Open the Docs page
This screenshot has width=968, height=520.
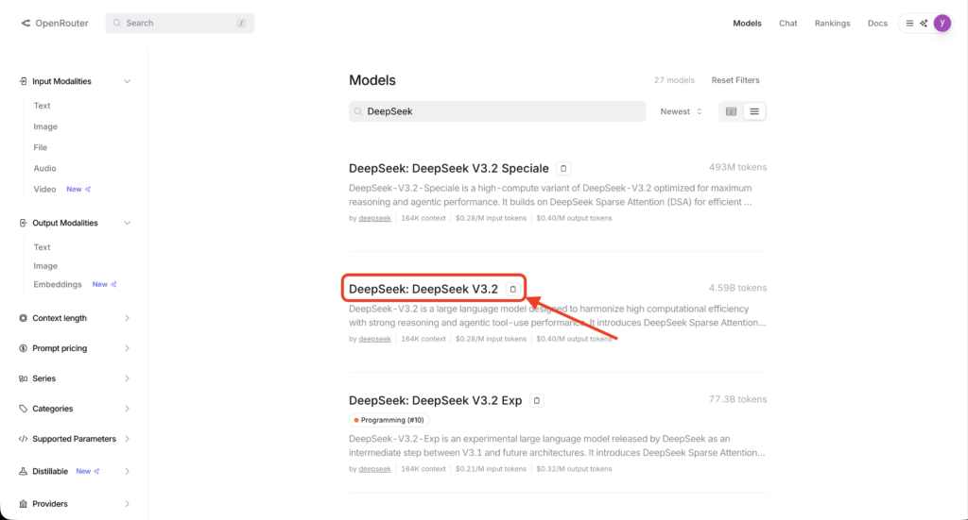pos(877,24)
